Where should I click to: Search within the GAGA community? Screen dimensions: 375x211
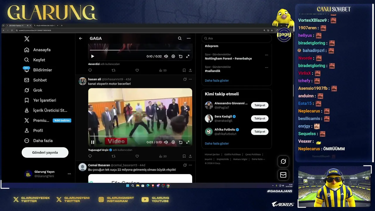180,38
